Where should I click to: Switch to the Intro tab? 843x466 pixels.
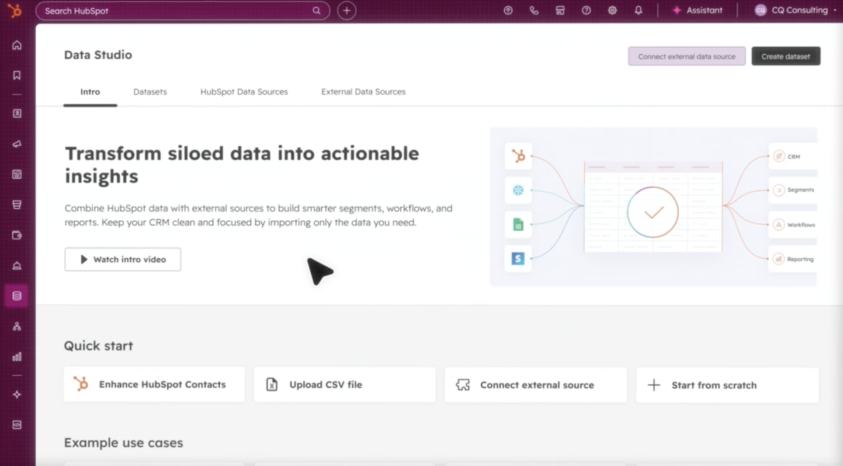click(x=90, y=92)
